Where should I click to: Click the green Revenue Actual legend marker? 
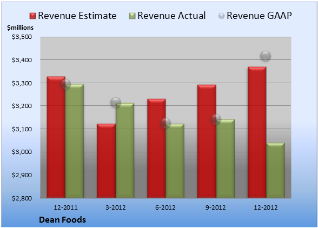[x=132, y=16]
